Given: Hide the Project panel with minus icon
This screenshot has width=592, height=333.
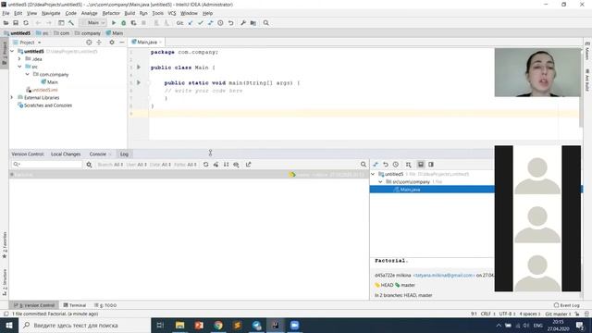Looking at the screenshot, I should coord(121,43).
